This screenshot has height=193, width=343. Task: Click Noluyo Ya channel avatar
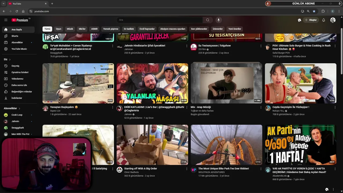268,108
